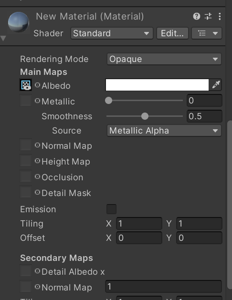Click the main Offset X field
The width and height of the screenshot is (232, 300).
pos(139,238)
